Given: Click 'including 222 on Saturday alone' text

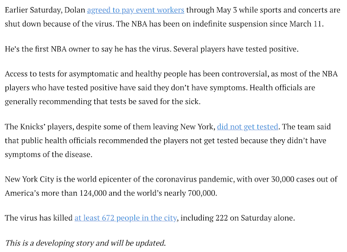Looking at the screenshot, I should pyautogui.click(x=237, y=218).
